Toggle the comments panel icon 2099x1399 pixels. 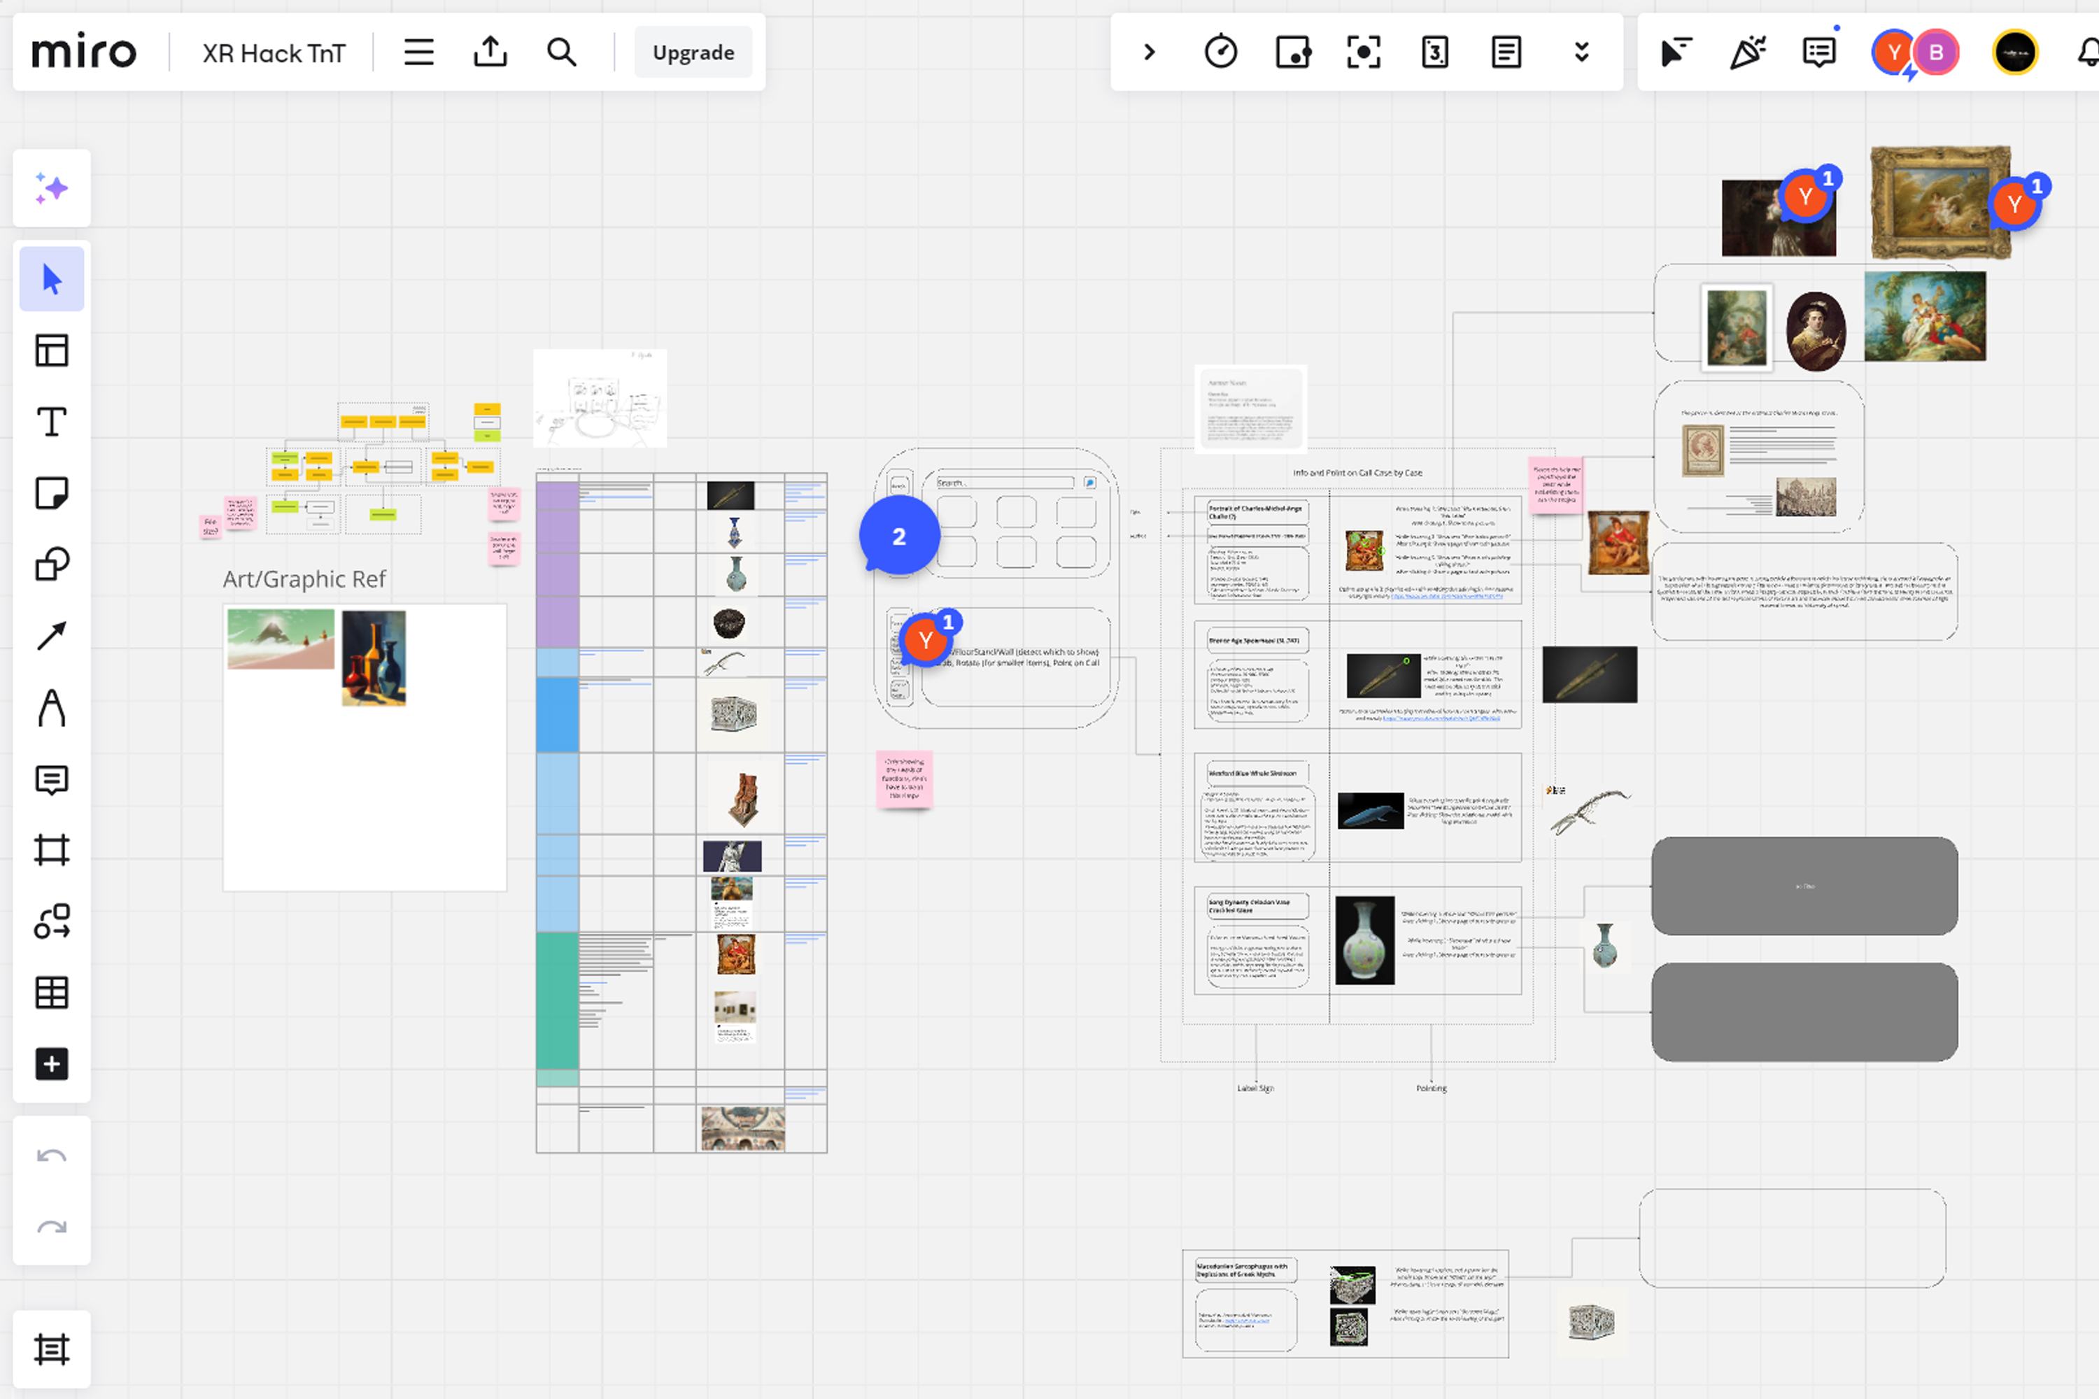pyautogui.click(x=1818, y=52)
